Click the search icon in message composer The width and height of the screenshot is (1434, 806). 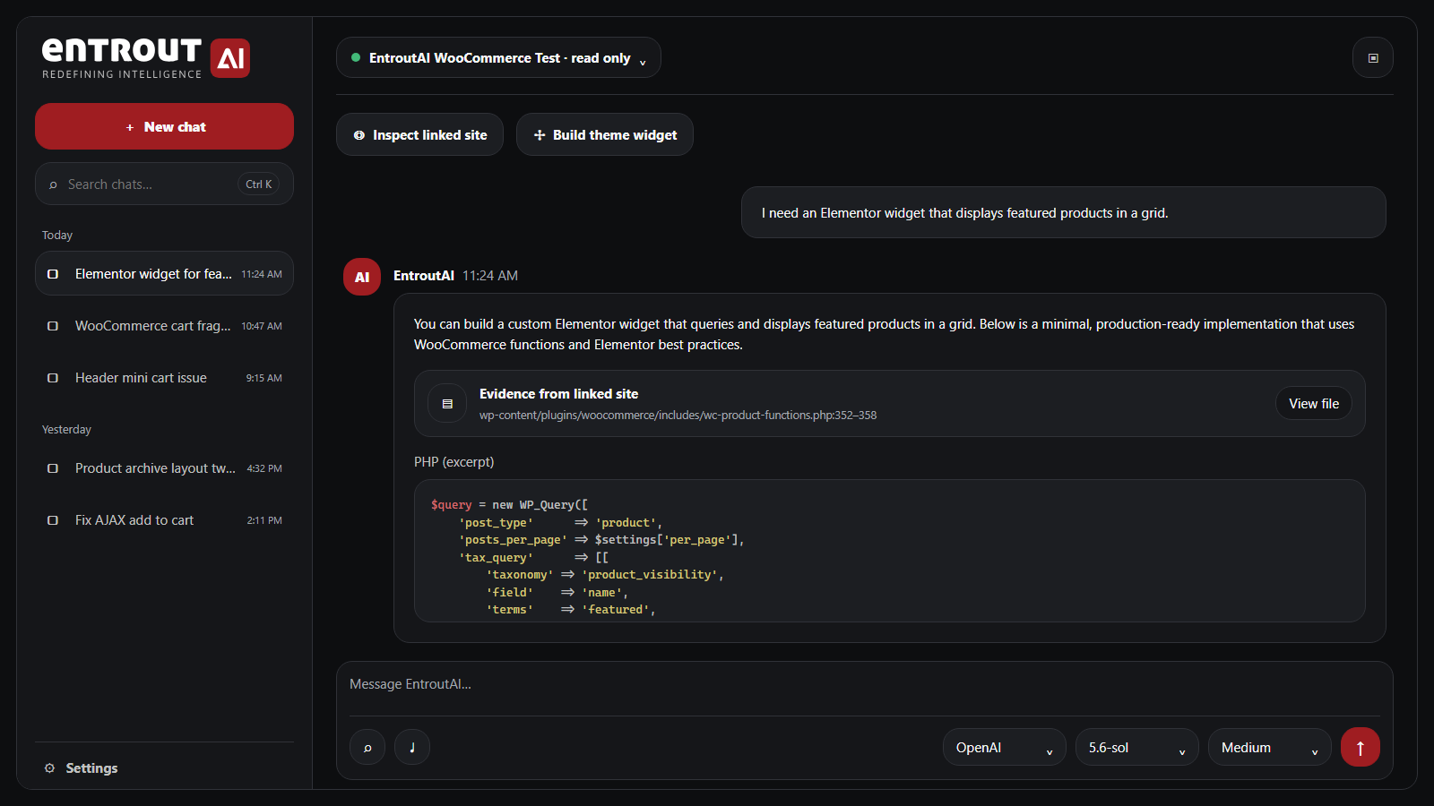tap(367, 747)
